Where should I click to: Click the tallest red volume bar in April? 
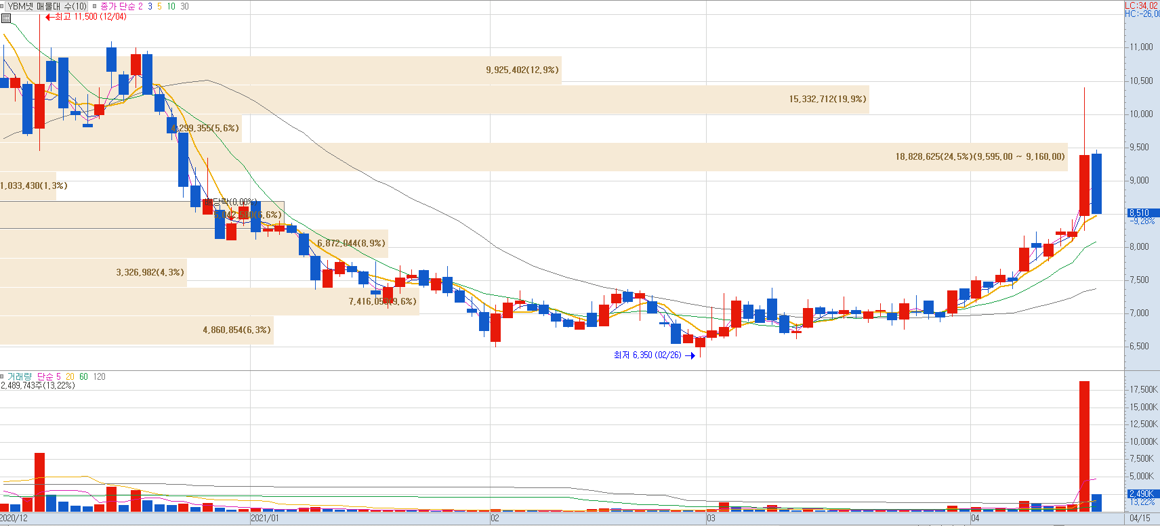1084,446
